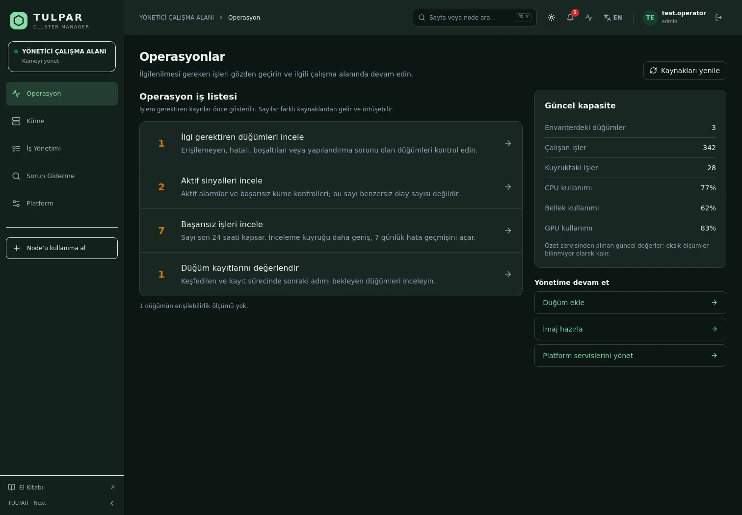Open Platform servislerini yönet
The image size is (742, 515).
point(630,356)
